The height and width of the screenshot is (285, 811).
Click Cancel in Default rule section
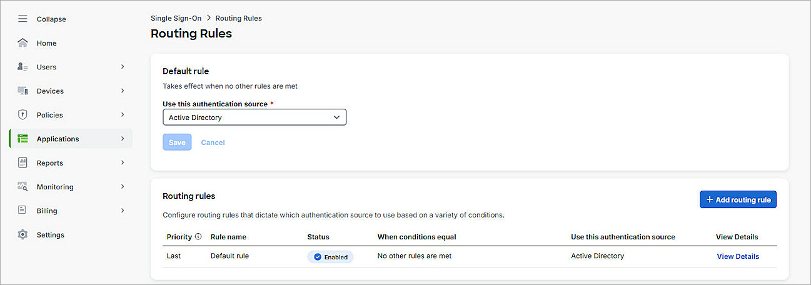213,142
